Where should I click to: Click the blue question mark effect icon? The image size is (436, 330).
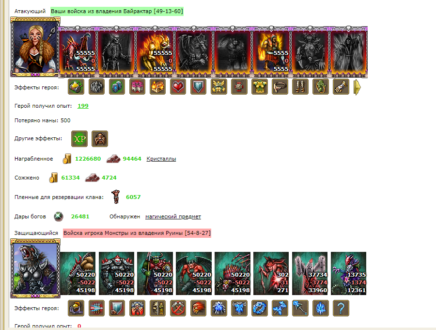coord(341,308)
